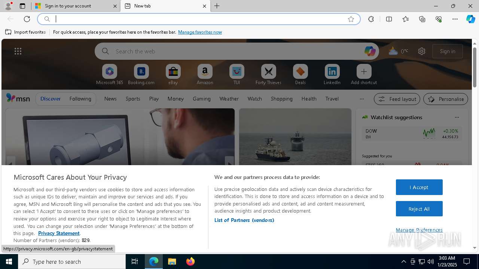Toggle Split screen view icon
Screen dimensions: 479x269
(x=389, y=19)
